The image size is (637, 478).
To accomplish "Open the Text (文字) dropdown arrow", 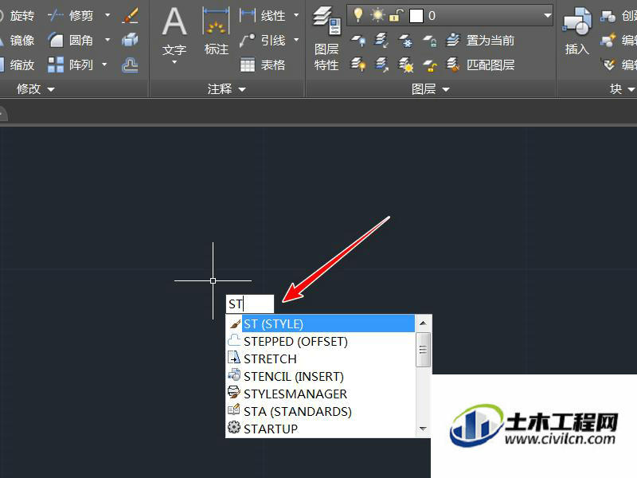I will (x=174, y=62).
